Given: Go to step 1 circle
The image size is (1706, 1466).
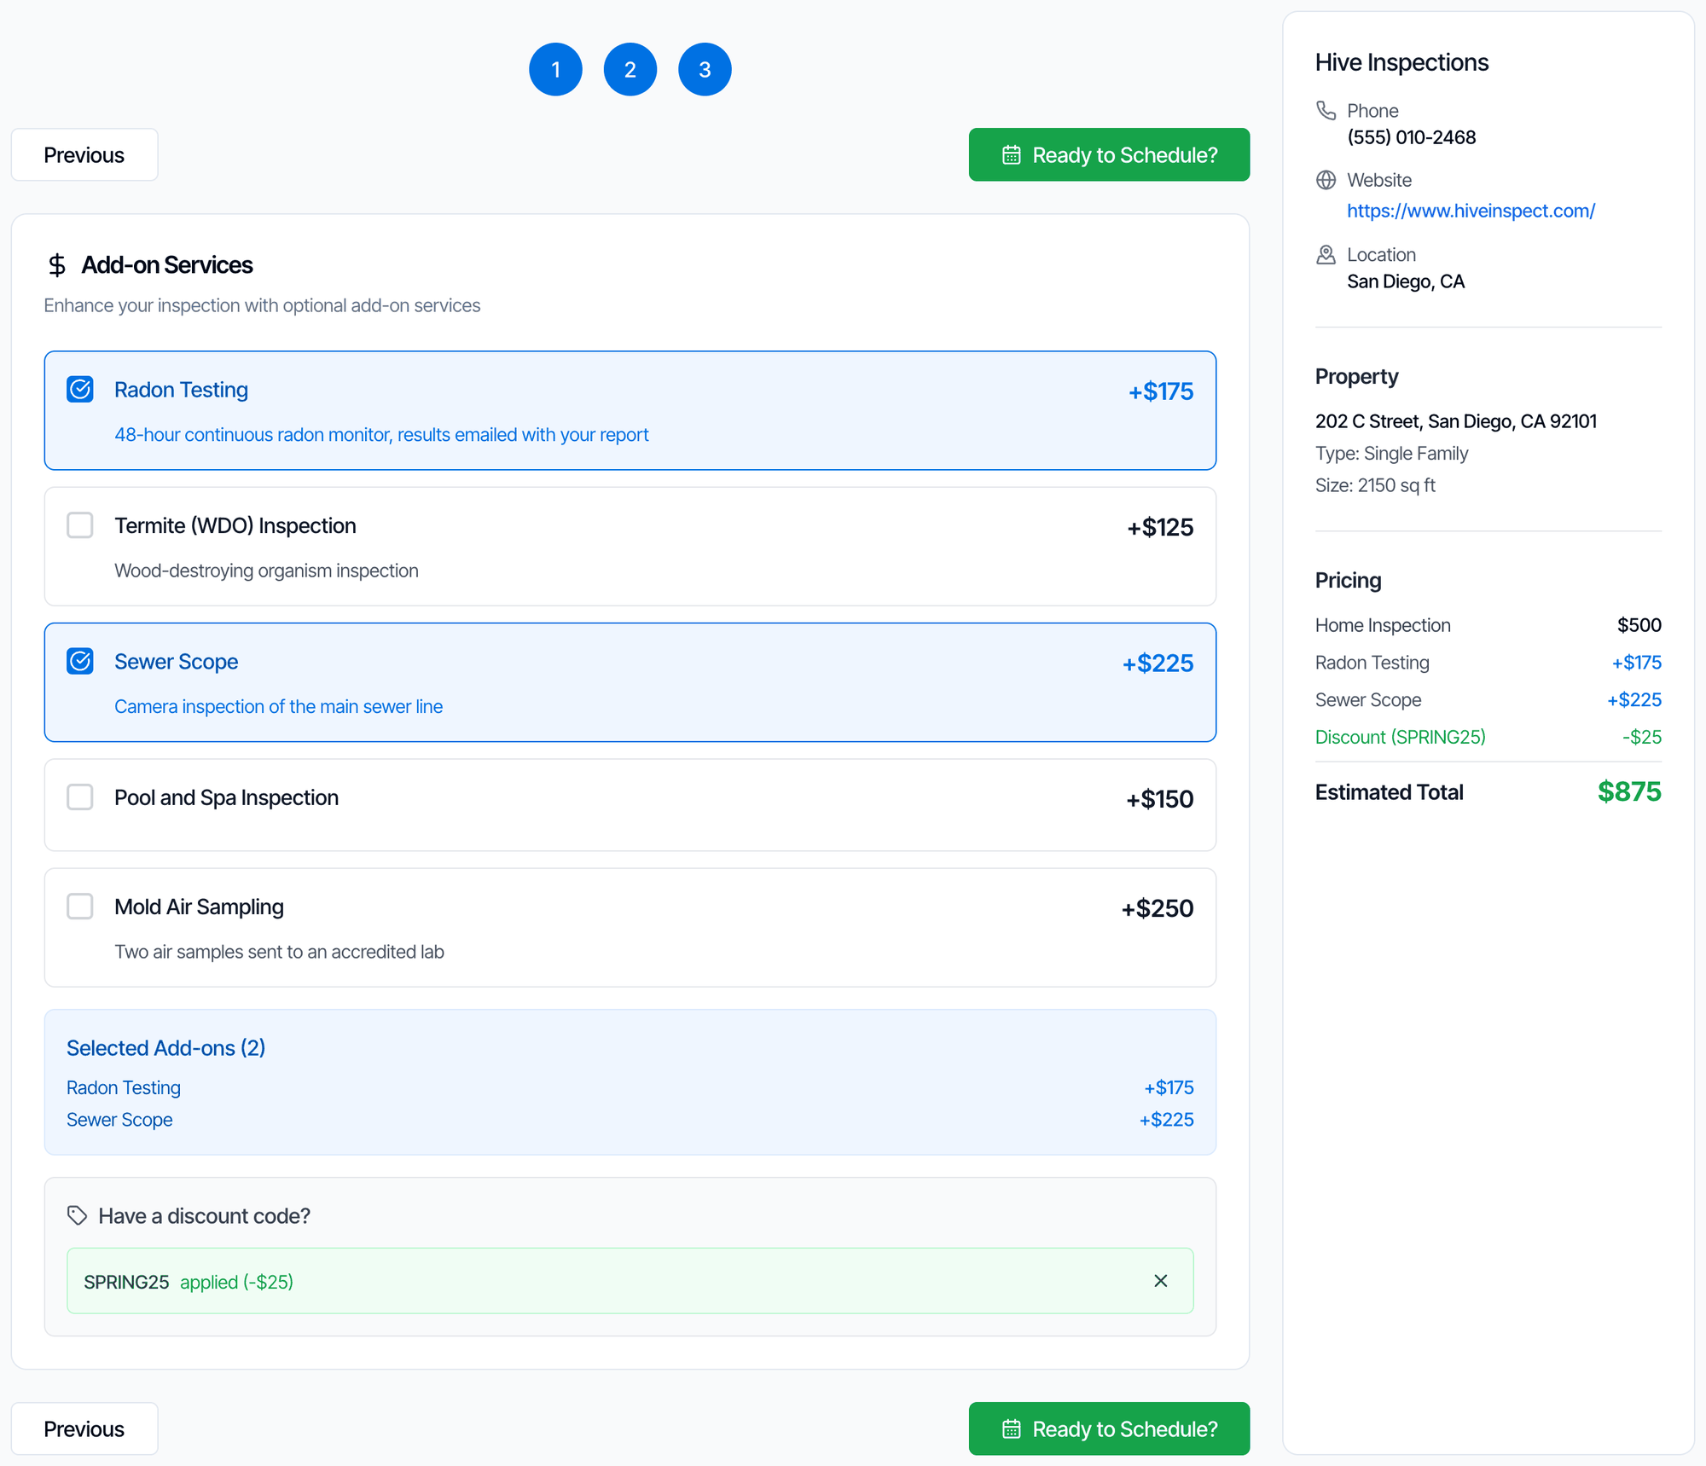Looking at the screenshot, I should 555,69.
